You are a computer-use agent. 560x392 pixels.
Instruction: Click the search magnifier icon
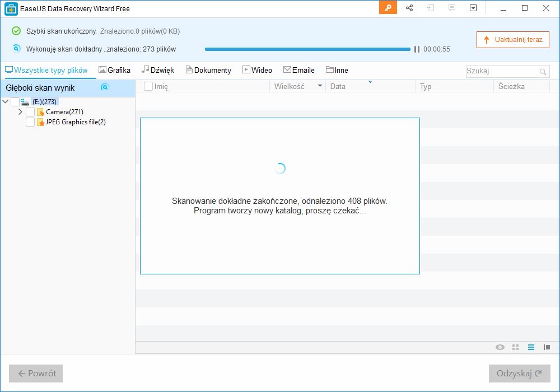click(543, 72)
